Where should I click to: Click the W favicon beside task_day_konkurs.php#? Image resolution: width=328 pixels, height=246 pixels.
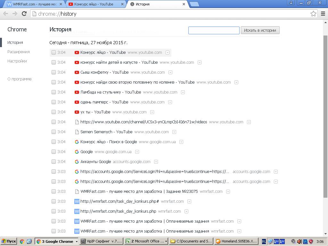[x=77, y=201]
